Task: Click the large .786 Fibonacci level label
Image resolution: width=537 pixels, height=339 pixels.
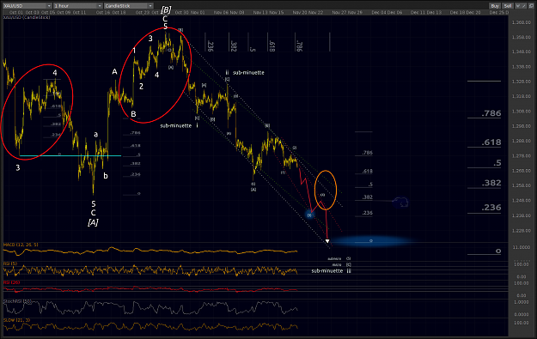Action: (491, 113)
